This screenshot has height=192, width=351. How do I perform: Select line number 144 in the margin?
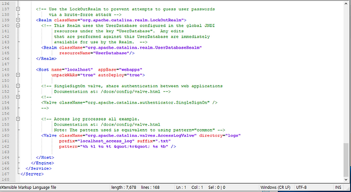click(5, 47)
